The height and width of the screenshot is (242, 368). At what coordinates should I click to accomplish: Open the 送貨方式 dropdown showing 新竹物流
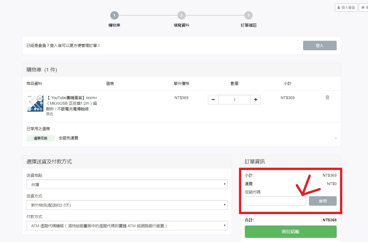click(127, 205)
